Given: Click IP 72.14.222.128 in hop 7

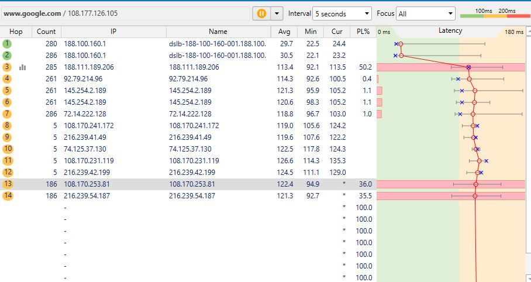Looking at the screenshot, I should [85, 114].
